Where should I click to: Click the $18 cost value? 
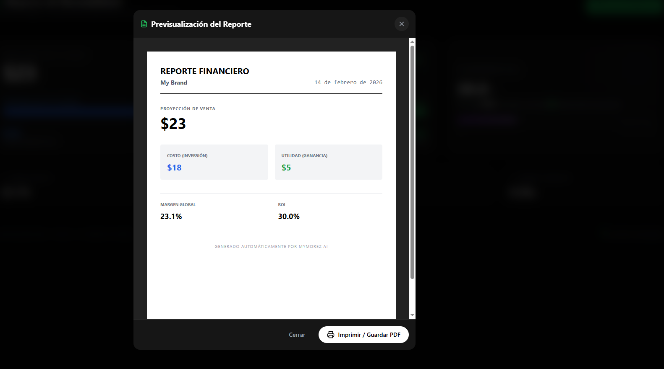(x=174, y=168)
